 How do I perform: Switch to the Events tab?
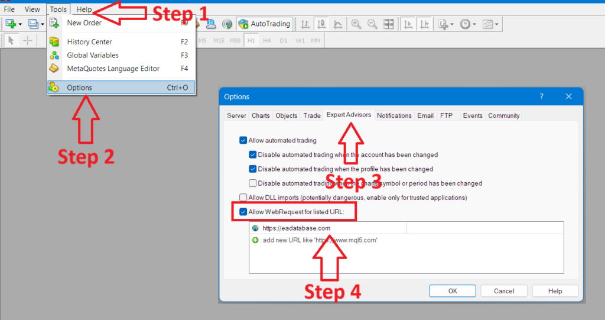[473, 115]
